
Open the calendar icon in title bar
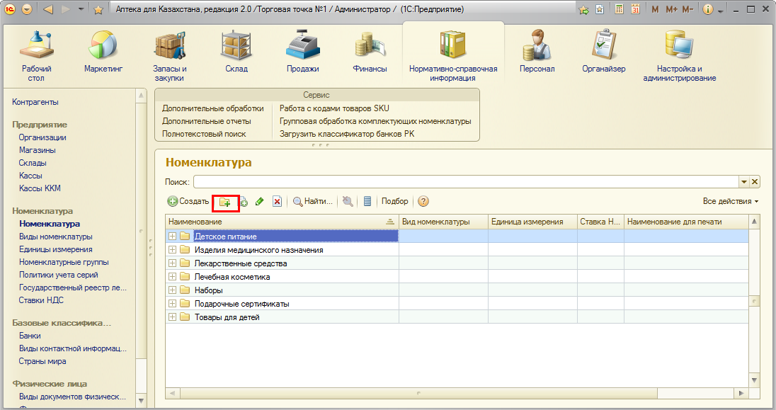[x=635, y=10]
